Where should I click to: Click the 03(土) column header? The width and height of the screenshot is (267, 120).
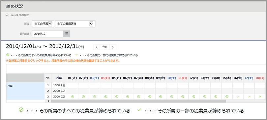[x=95, y=78]
